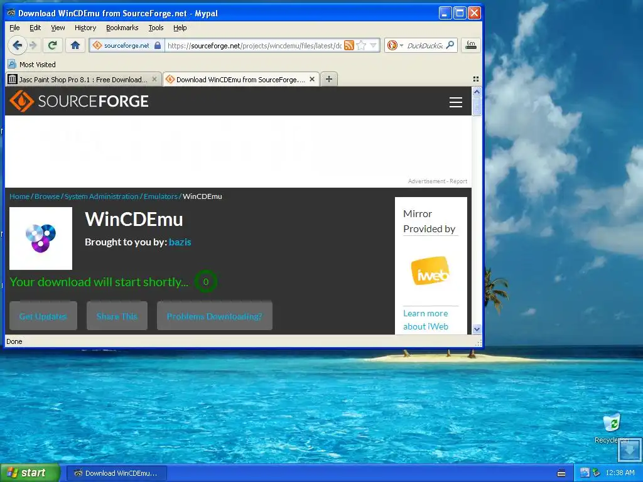
Task: Click the Download WinCDEmu taskbar button
Action: 117,473
